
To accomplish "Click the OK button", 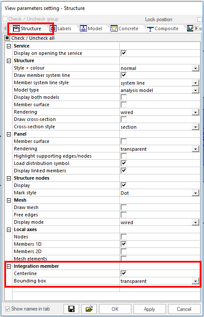I will (x=115, y=309).
